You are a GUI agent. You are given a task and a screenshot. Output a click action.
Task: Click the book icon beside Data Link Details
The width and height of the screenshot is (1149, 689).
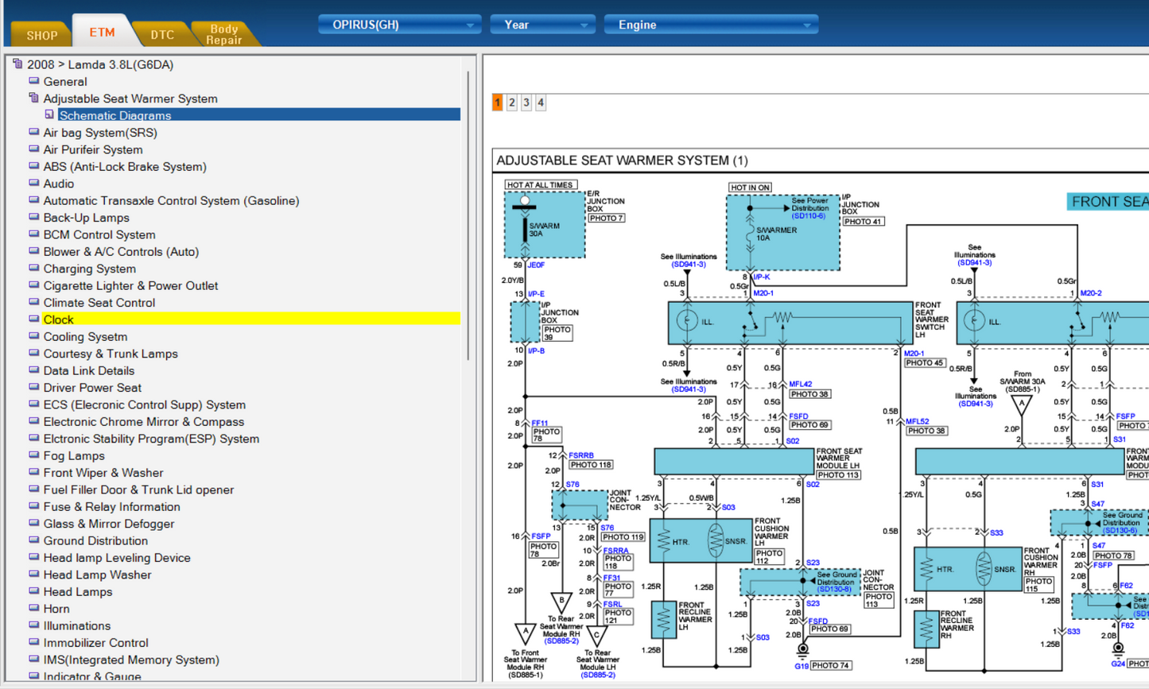[x=33, y=370]
